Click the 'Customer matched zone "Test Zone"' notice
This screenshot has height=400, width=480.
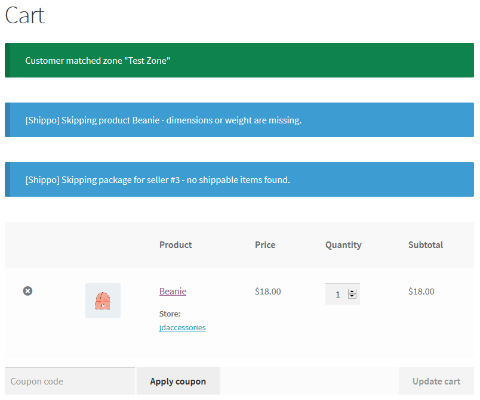[x=239, y=60]
